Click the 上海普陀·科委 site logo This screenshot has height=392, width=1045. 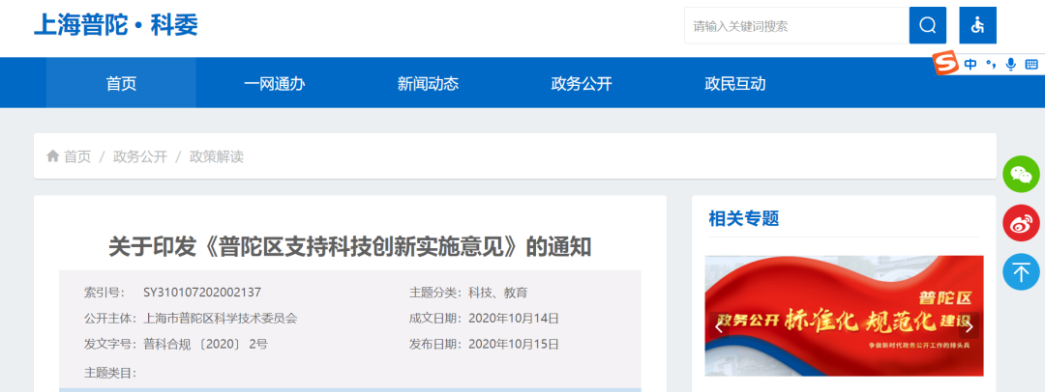[x=116, y=25]
